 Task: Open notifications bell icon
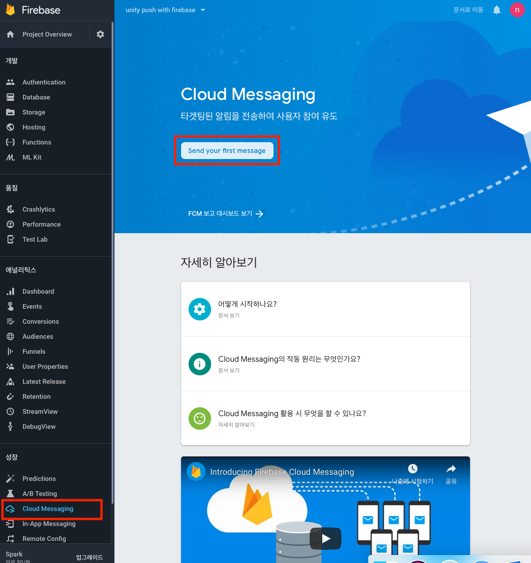coord(497,10)
